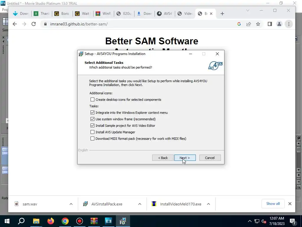Open Chrome from the taskbar
302x227 pixels.
coord(65,221)
